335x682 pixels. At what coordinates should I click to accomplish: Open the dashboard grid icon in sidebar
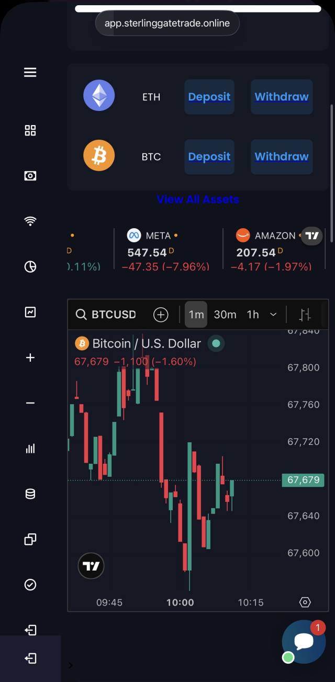(x=30, y=131)
